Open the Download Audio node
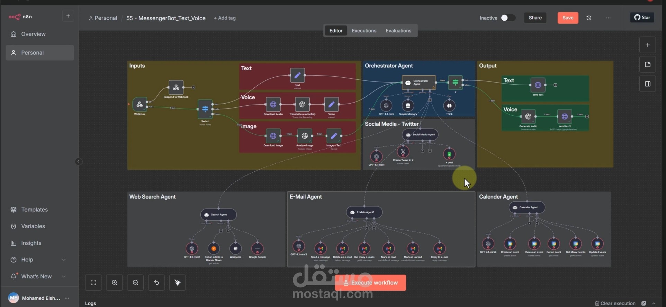 point(273,104)
